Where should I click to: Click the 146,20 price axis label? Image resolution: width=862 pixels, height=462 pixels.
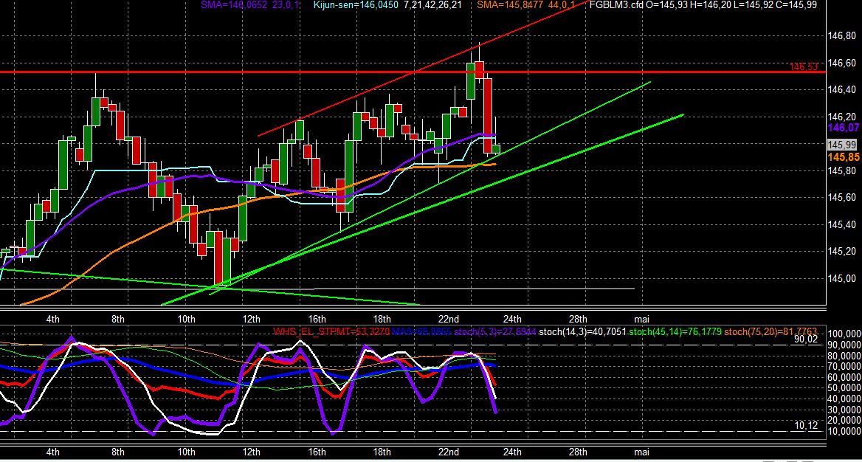point(841,117)
